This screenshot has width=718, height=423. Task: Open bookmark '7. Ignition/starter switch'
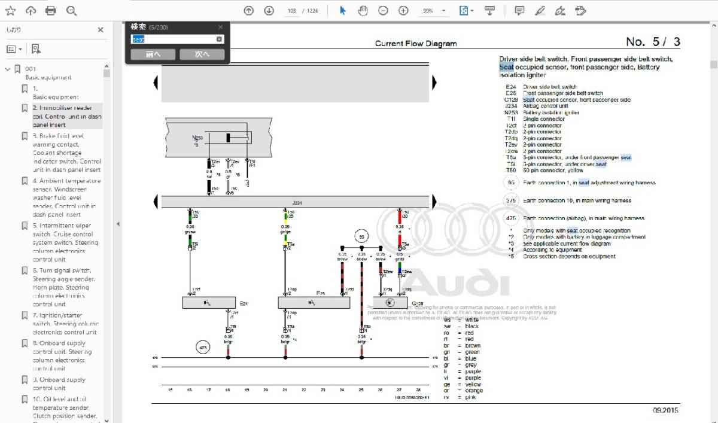tap(66, 324)
